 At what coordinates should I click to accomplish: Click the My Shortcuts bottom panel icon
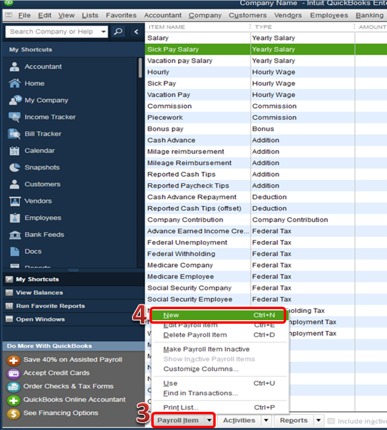(9, 279)
